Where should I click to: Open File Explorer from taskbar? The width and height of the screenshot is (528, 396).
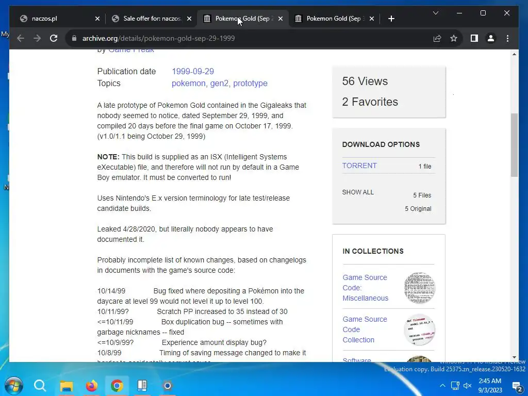click(67, 386)
